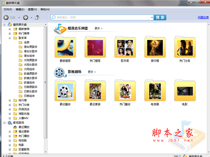The image size is (210, 157).
Task: Open the 问题反馈 feedback link
Action: tap(203, 17)
